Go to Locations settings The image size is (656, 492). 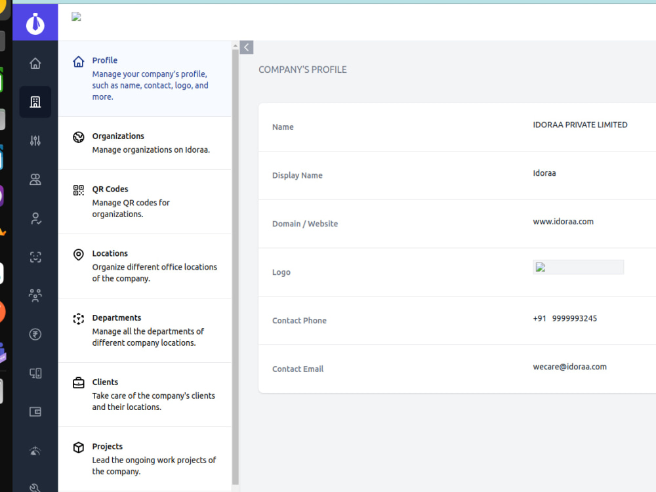click(145, 266)
